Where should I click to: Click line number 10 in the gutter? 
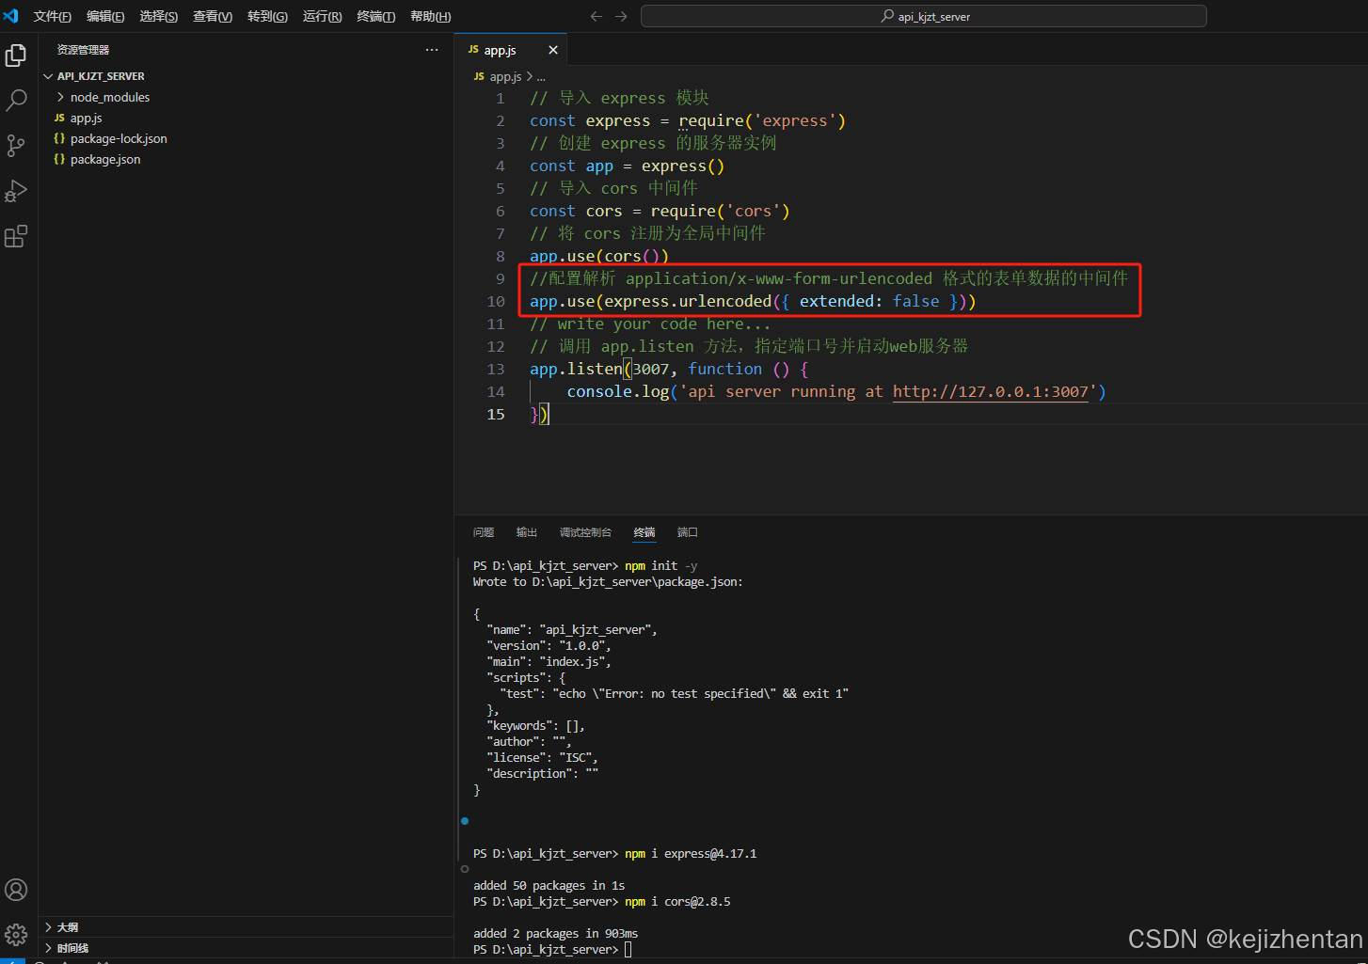(x=496, y=301)
